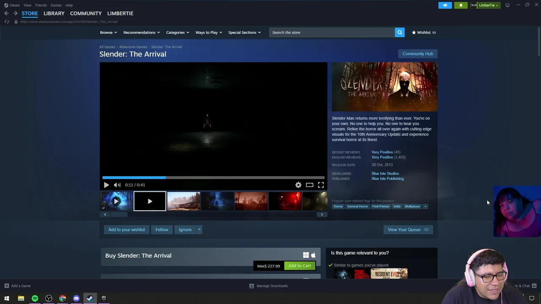This screenshot has height=304, width=541.
Task: Open OBS Studio from the taskbar
Action: [49, 299]
